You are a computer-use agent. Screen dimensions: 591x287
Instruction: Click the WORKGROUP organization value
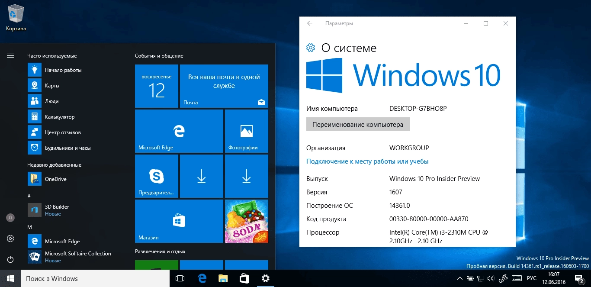(x=409, y=148)
